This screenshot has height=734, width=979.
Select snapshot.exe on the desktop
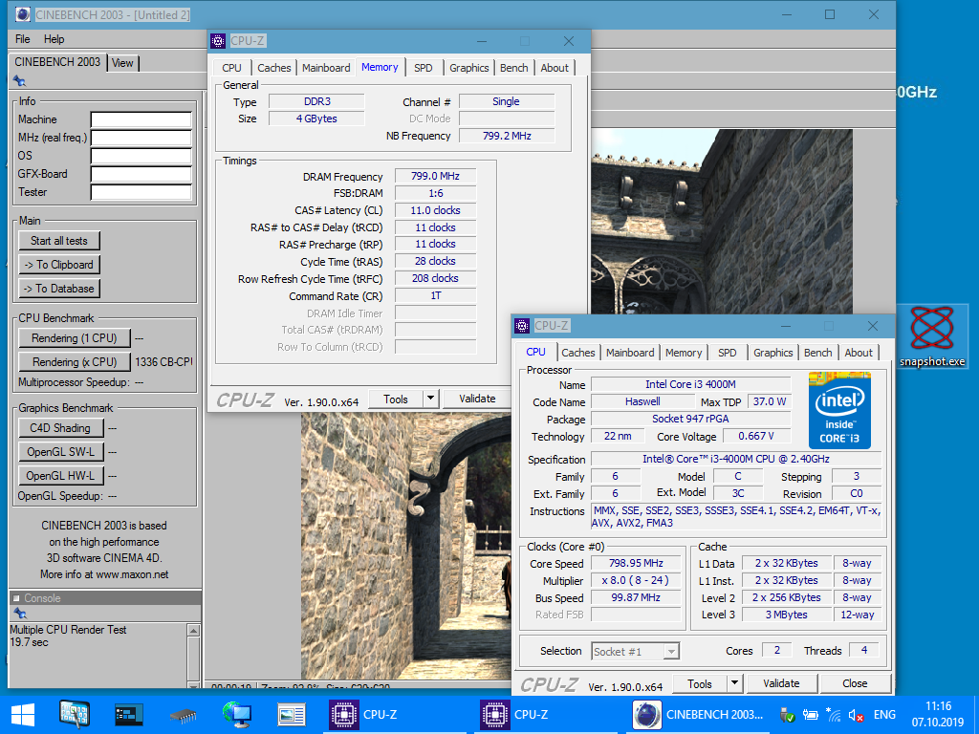tap(931, 335)
